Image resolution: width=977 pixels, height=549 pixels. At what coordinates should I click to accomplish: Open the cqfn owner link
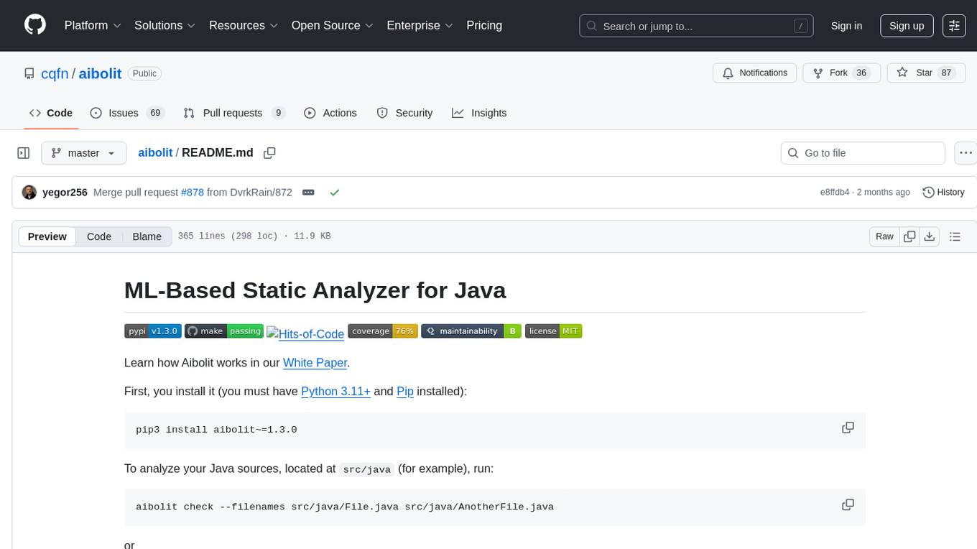[54, 73]
